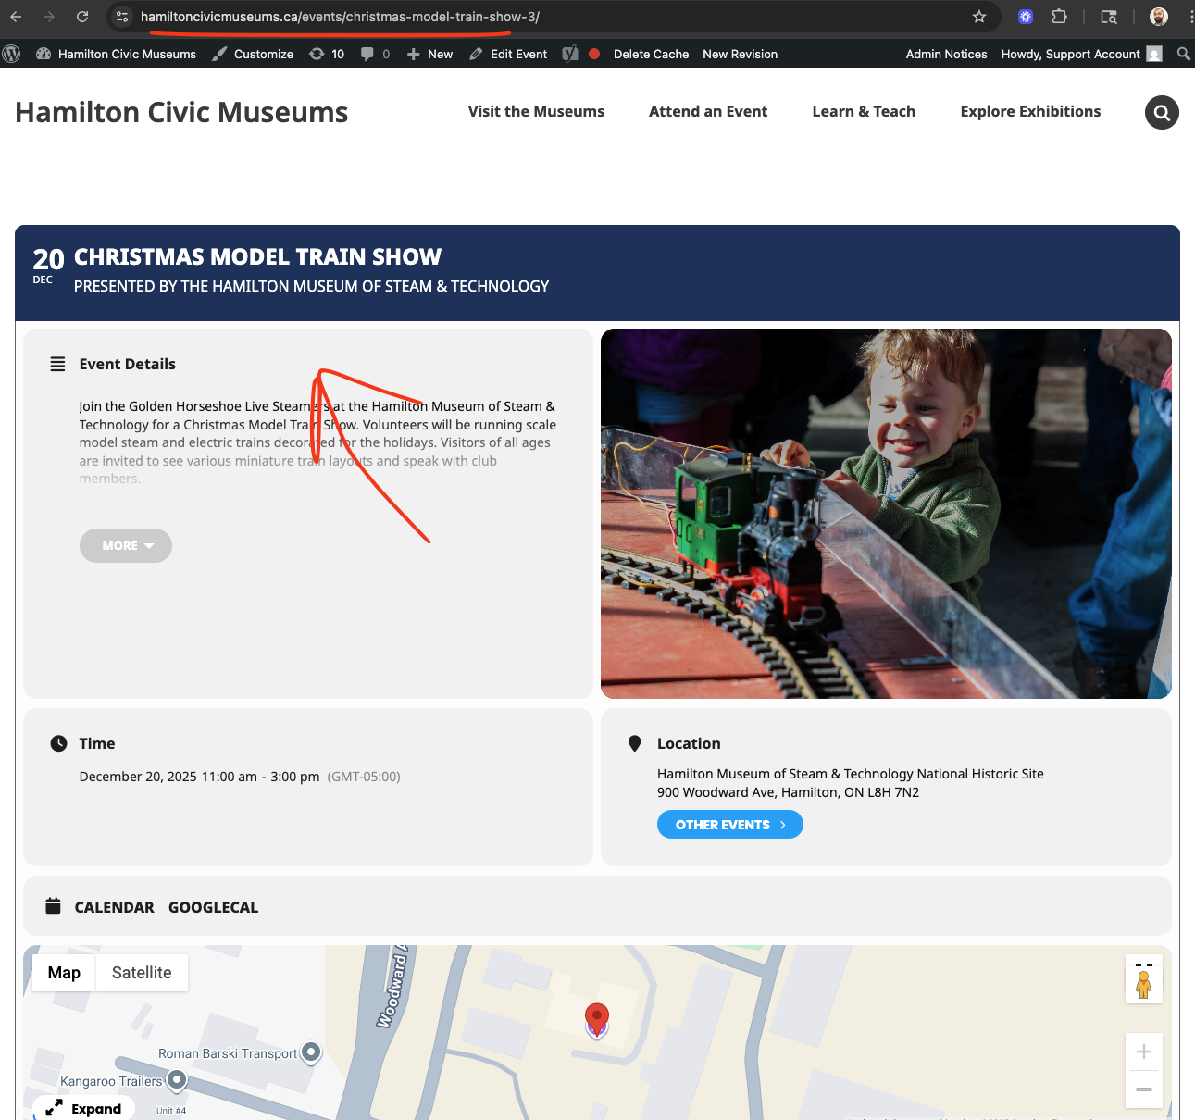Open the New content dropdown
Viewport: 1195px width, 1120px height.
430,54
